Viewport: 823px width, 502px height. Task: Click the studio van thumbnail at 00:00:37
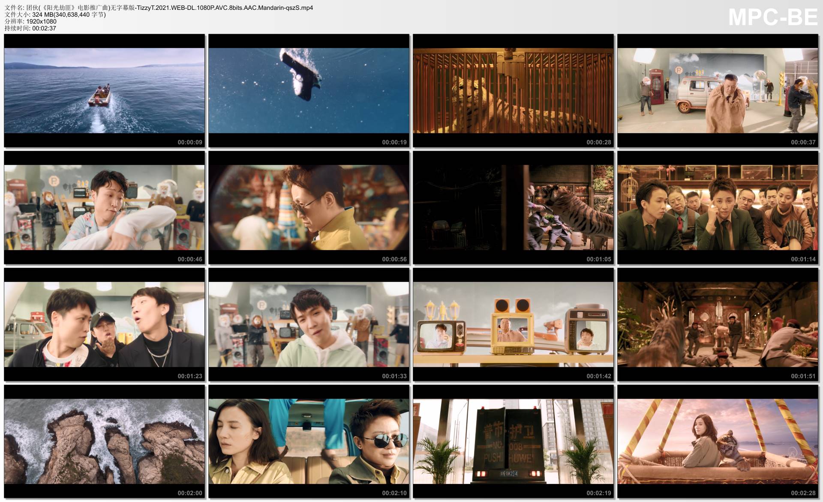coord(718,90)
